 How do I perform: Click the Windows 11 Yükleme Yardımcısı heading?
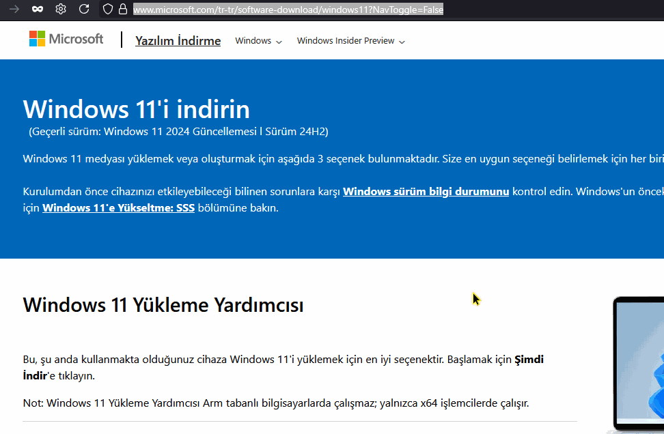[163, 305]
